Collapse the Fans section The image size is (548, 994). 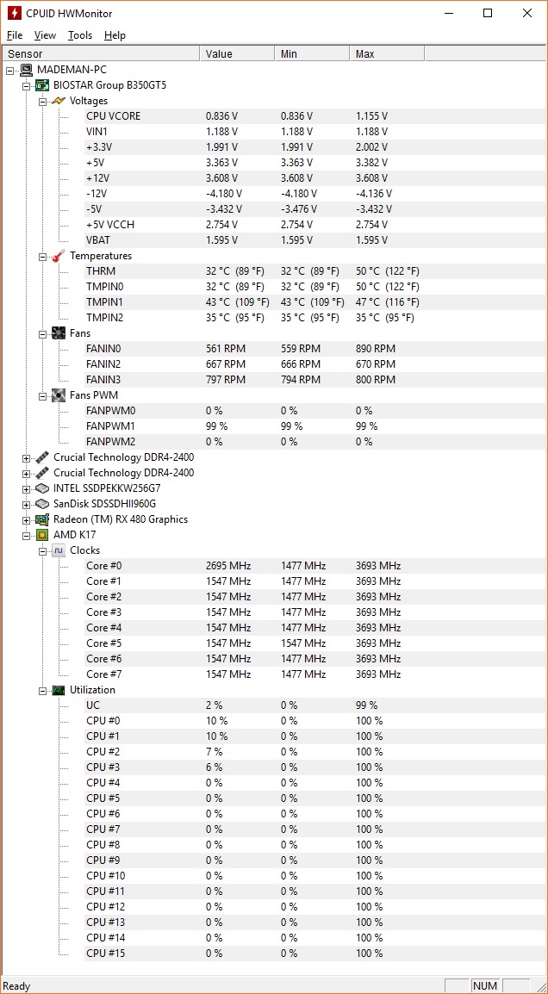click(42, 334)
